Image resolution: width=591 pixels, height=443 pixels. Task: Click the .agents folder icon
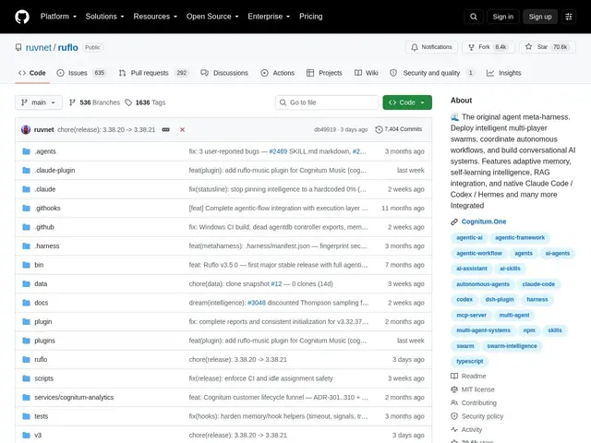[x=26, y=151]
